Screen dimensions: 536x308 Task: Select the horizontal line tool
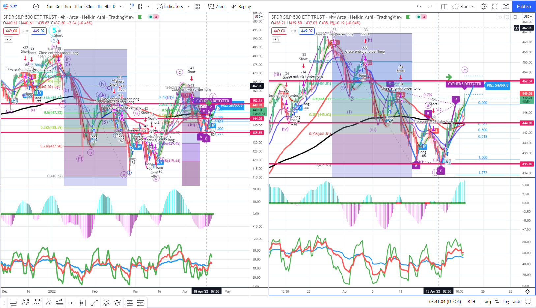[x=71, y=302]
